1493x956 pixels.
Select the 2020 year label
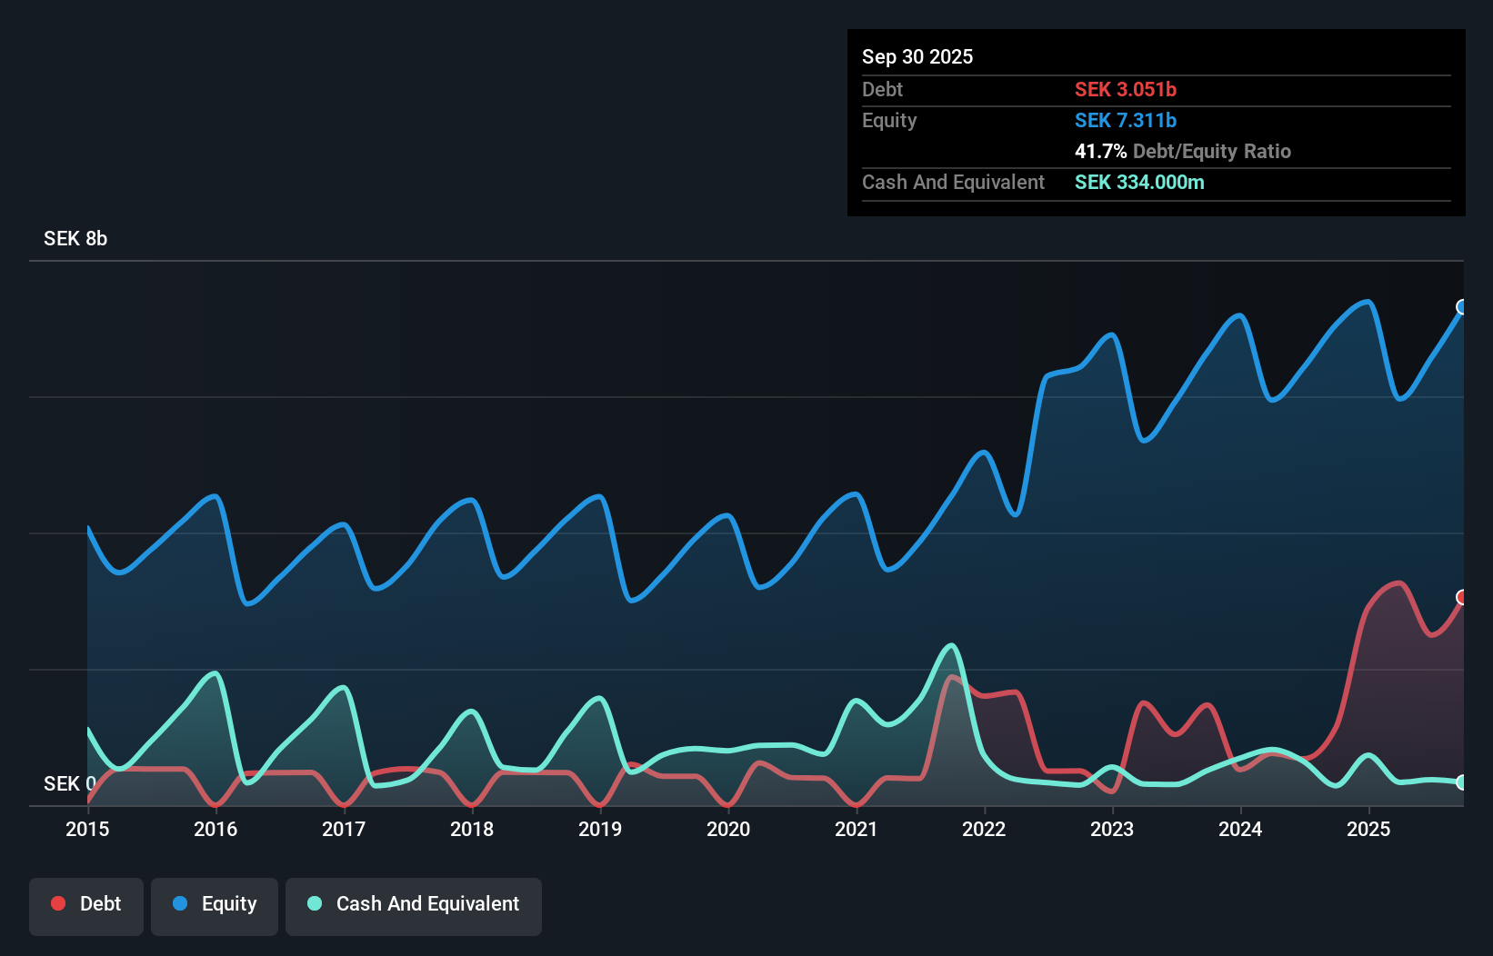click(728, 829)
